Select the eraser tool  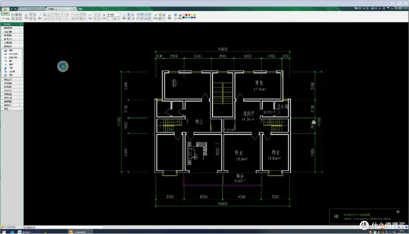[124, 15]
